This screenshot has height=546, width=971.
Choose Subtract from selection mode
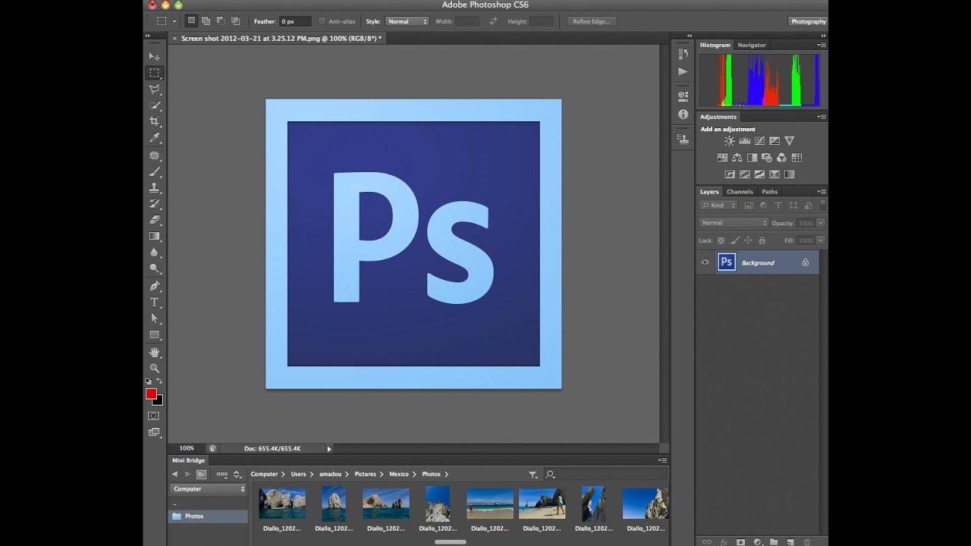(x=220, y=21)
